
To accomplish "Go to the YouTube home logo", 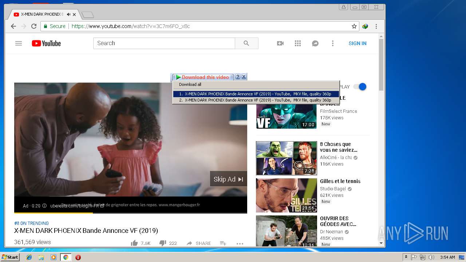I will point(46,43).
